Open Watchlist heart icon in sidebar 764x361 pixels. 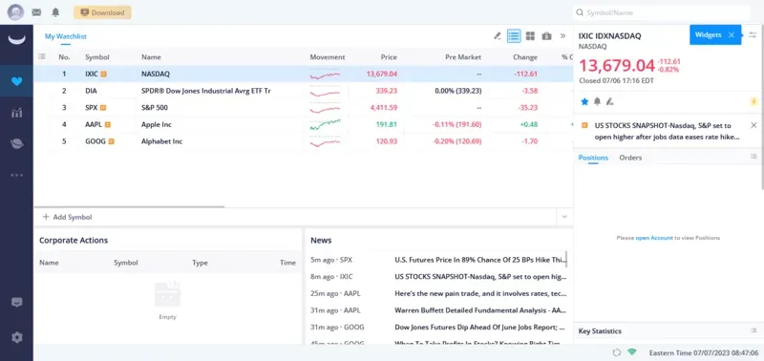coord(16,81)
